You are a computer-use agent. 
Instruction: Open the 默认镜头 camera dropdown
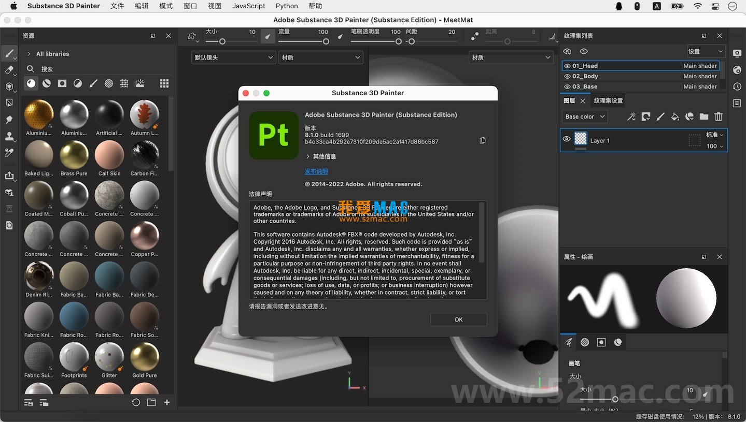pos(233,57)
